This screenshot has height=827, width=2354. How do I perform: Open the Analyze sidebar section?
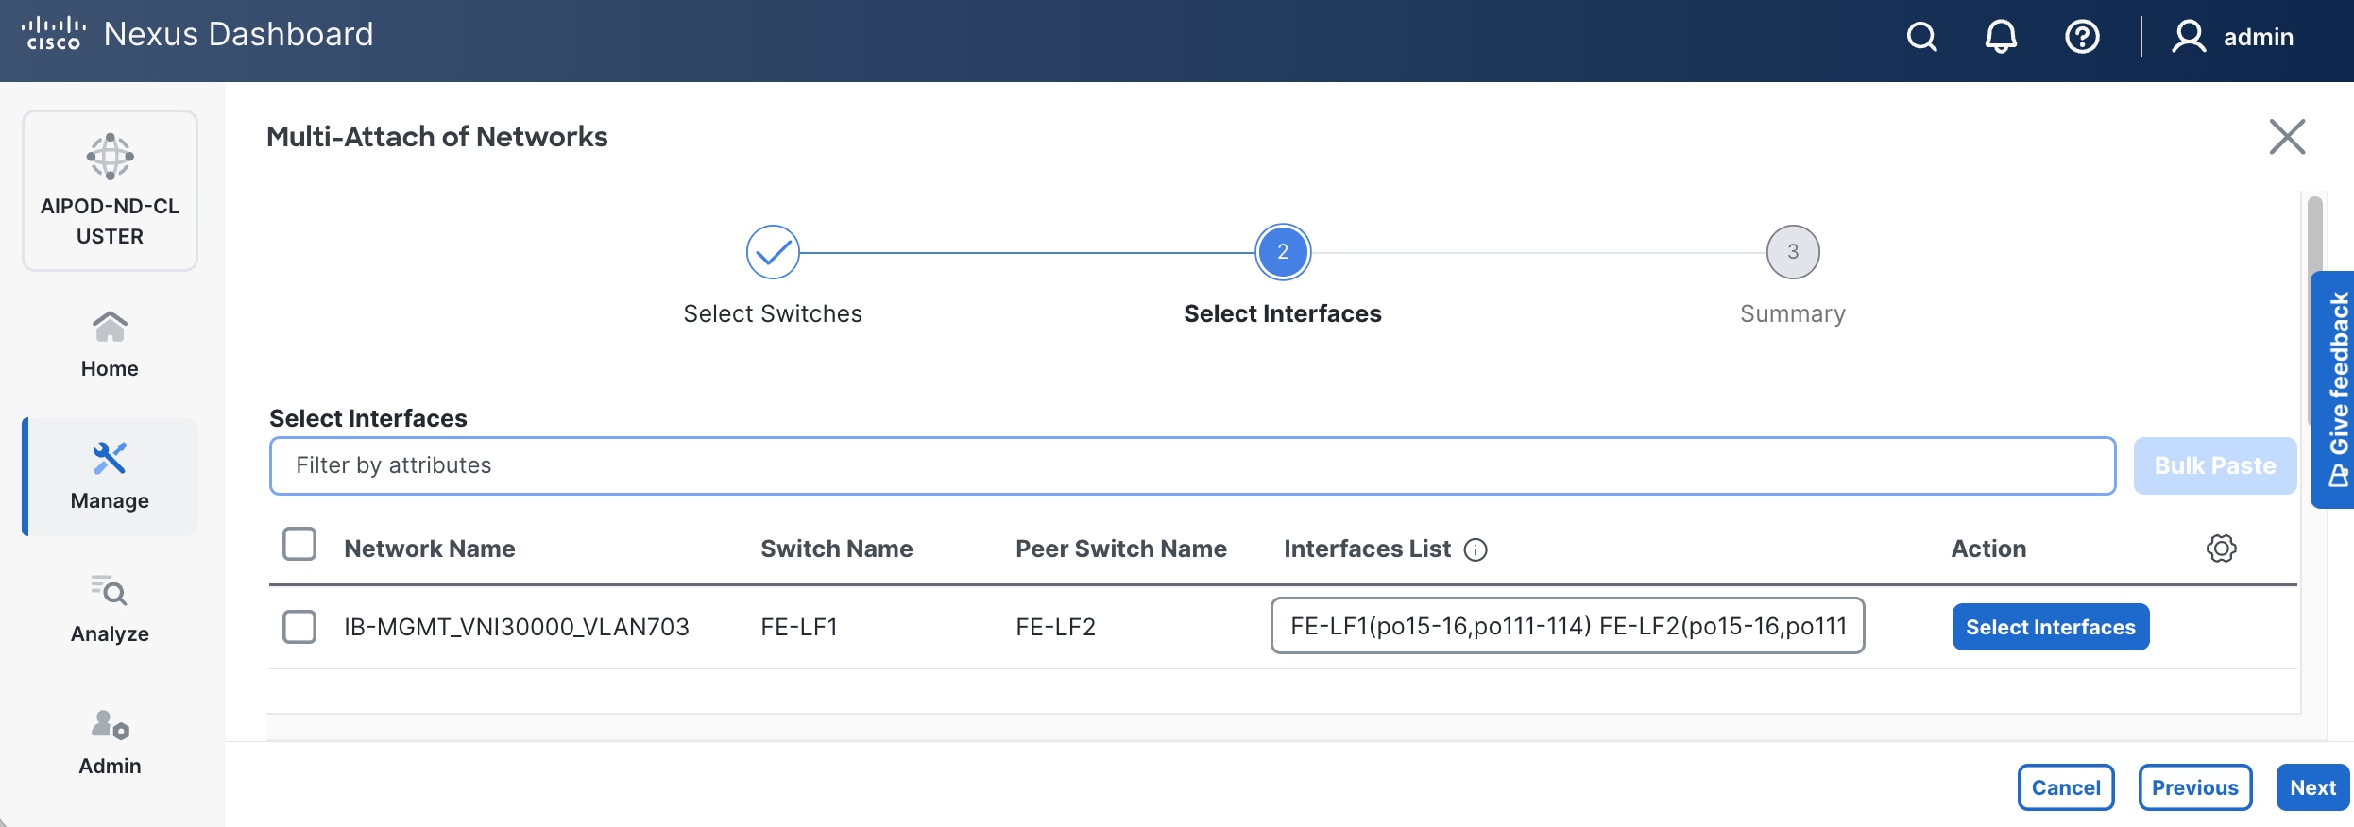[110, 609]
